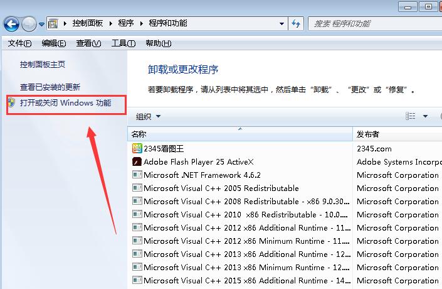The height and width of the screenshot is (289, 442).
Task: Open the view options dropdown arrow
Action: (425, 116)
